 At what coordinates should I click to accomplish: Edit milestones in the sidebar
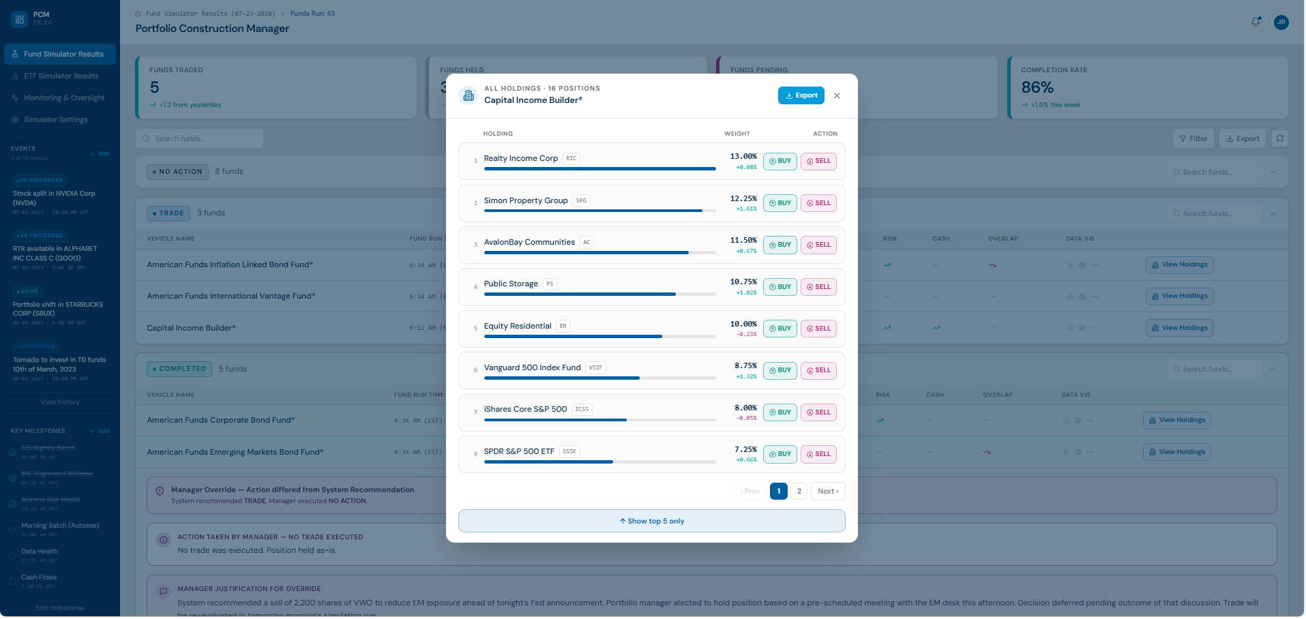60,608
